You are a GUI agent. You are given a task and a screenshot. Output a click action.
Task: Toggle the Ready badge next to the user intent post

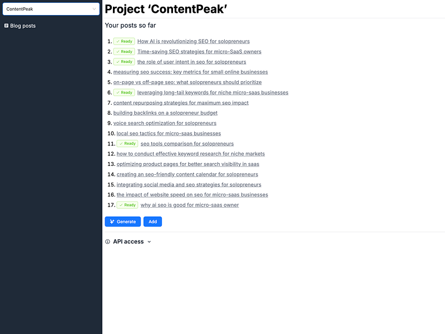point(123,61)
